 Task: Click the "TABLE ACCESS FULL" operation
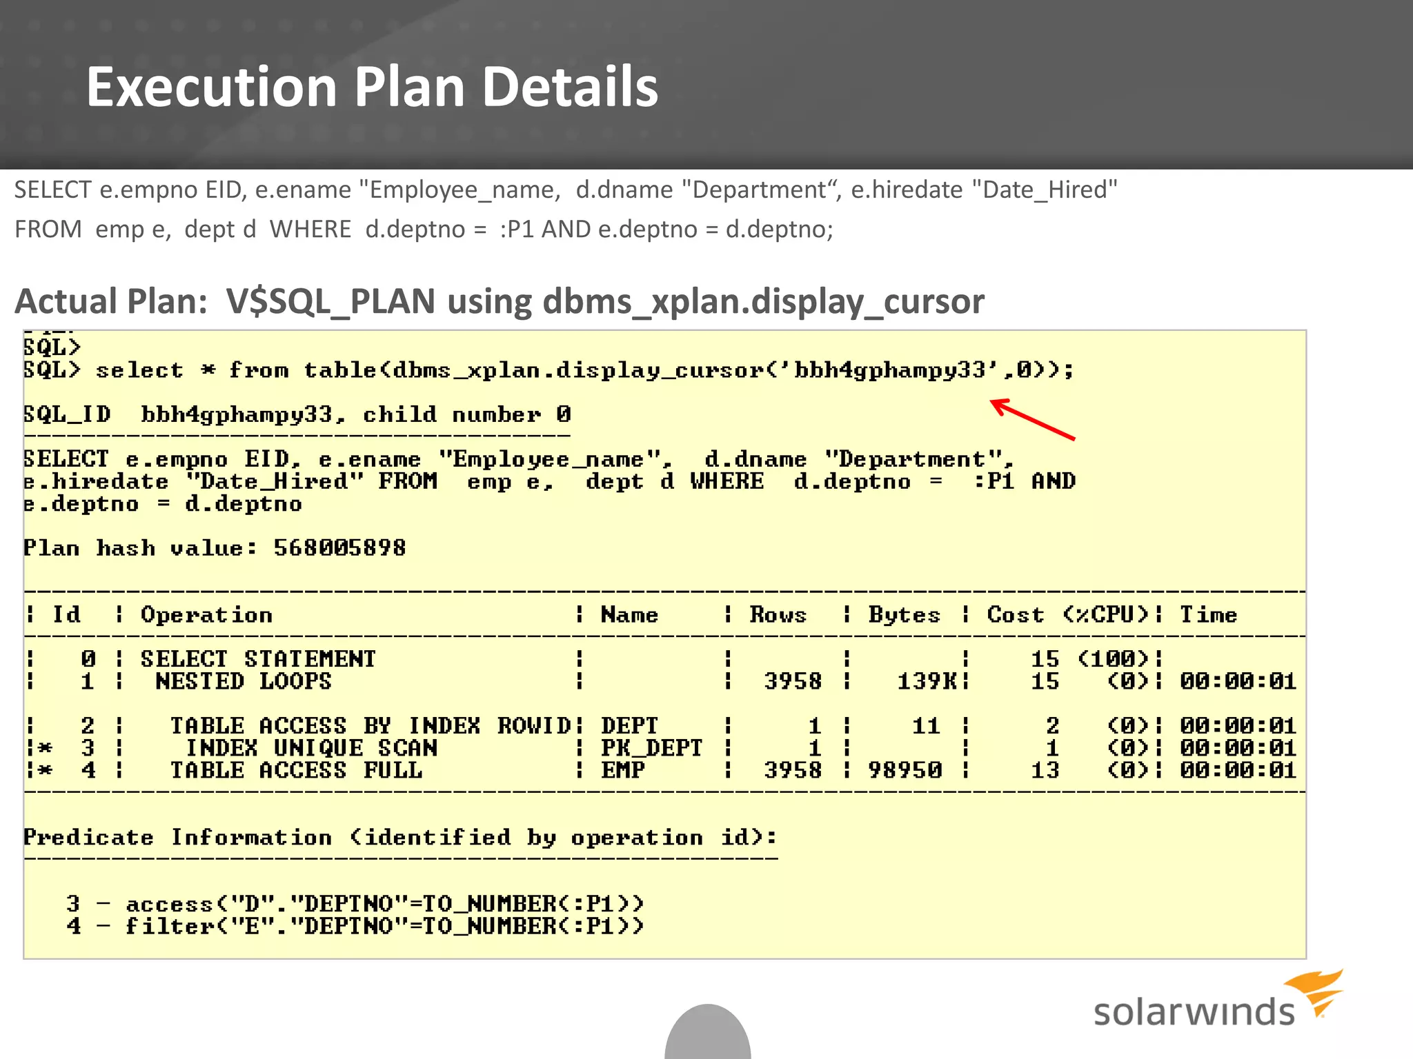[x=296, y=769]
